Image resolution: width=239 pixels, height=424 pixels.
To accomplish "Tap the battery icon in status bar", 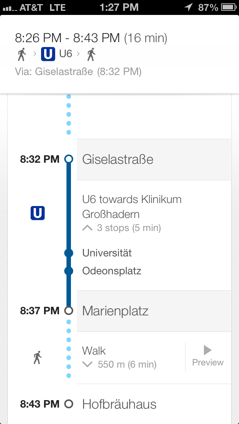I will pos(228,7).
